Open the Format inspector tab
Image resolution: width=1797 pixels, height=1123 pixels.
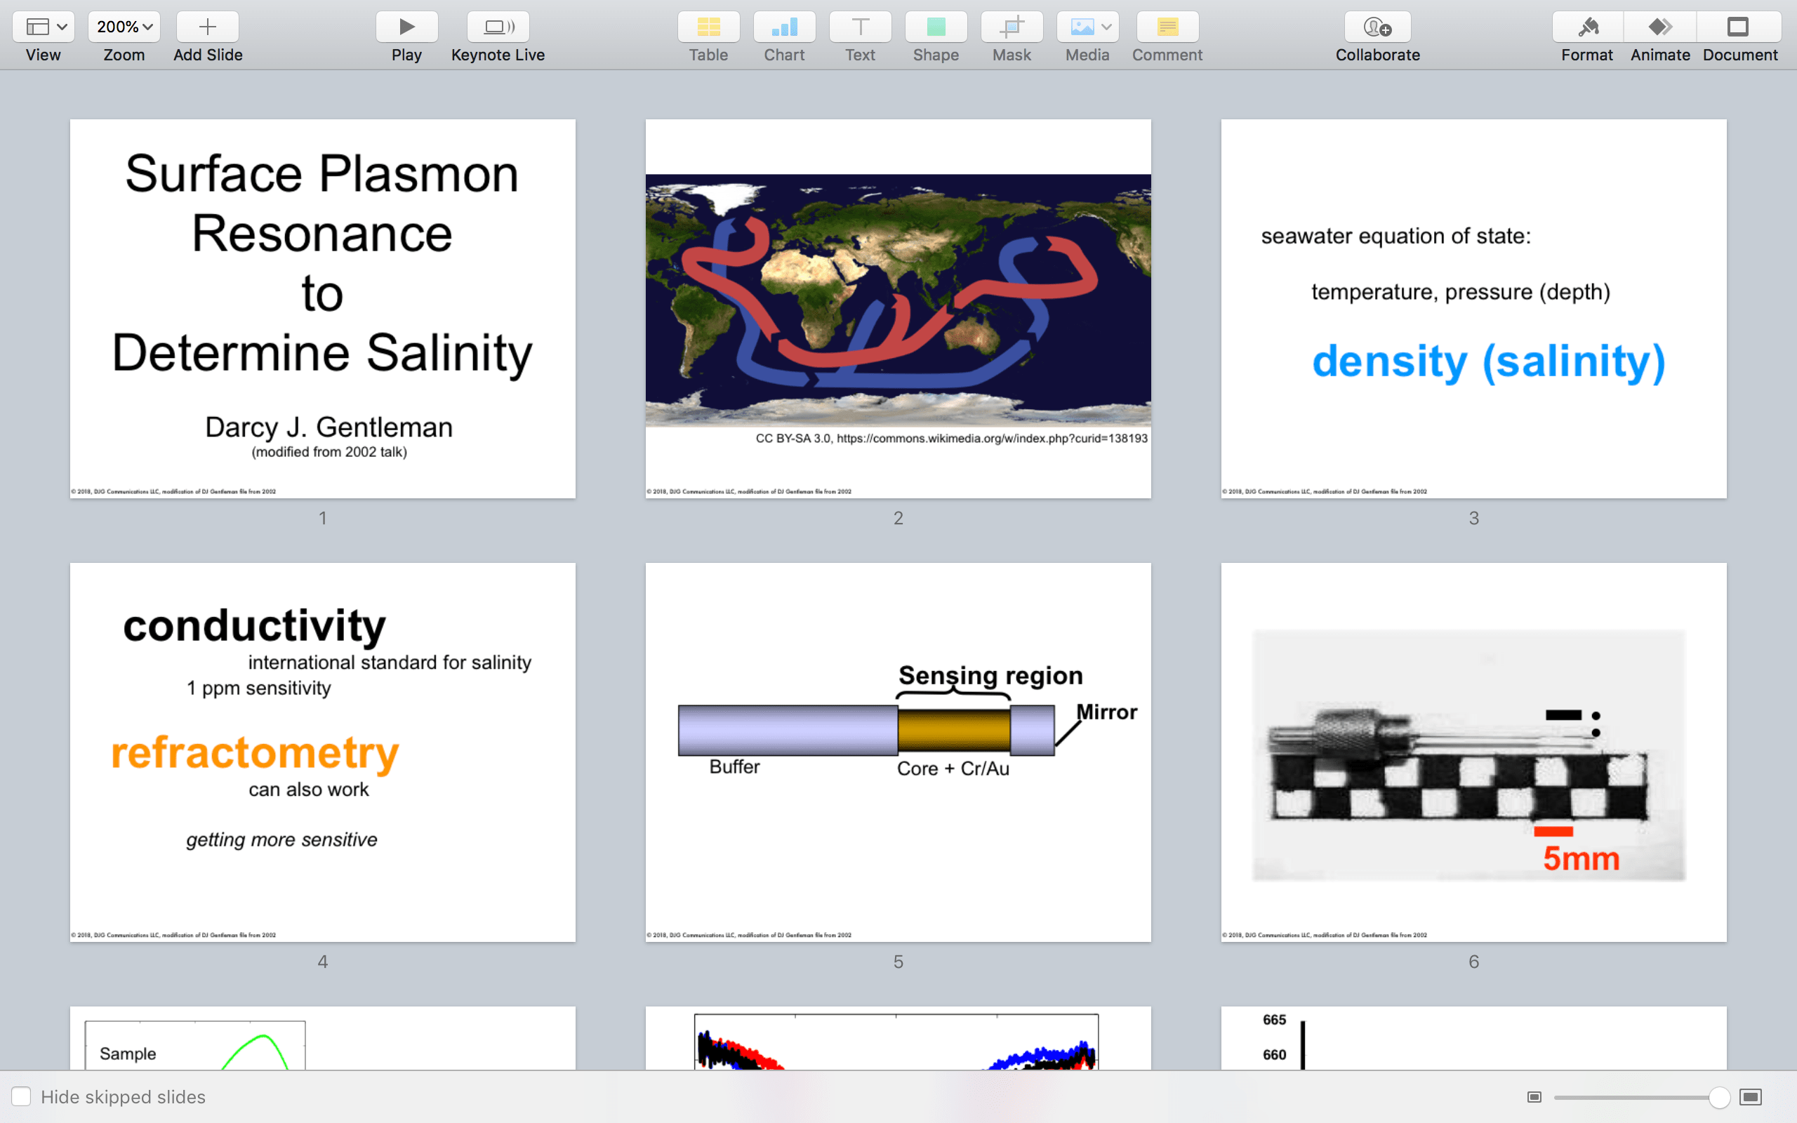(1587, 27)
